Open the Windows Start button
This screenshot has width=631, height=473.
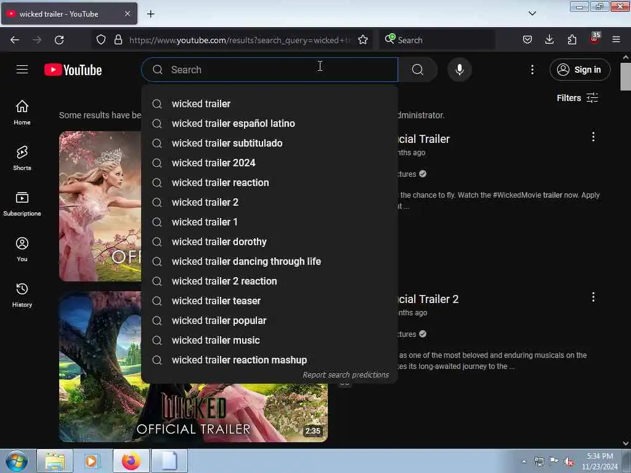click(x=17, y=461)
